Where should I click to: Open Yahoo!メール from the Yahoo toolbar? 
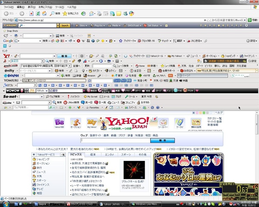pos(155,56)
